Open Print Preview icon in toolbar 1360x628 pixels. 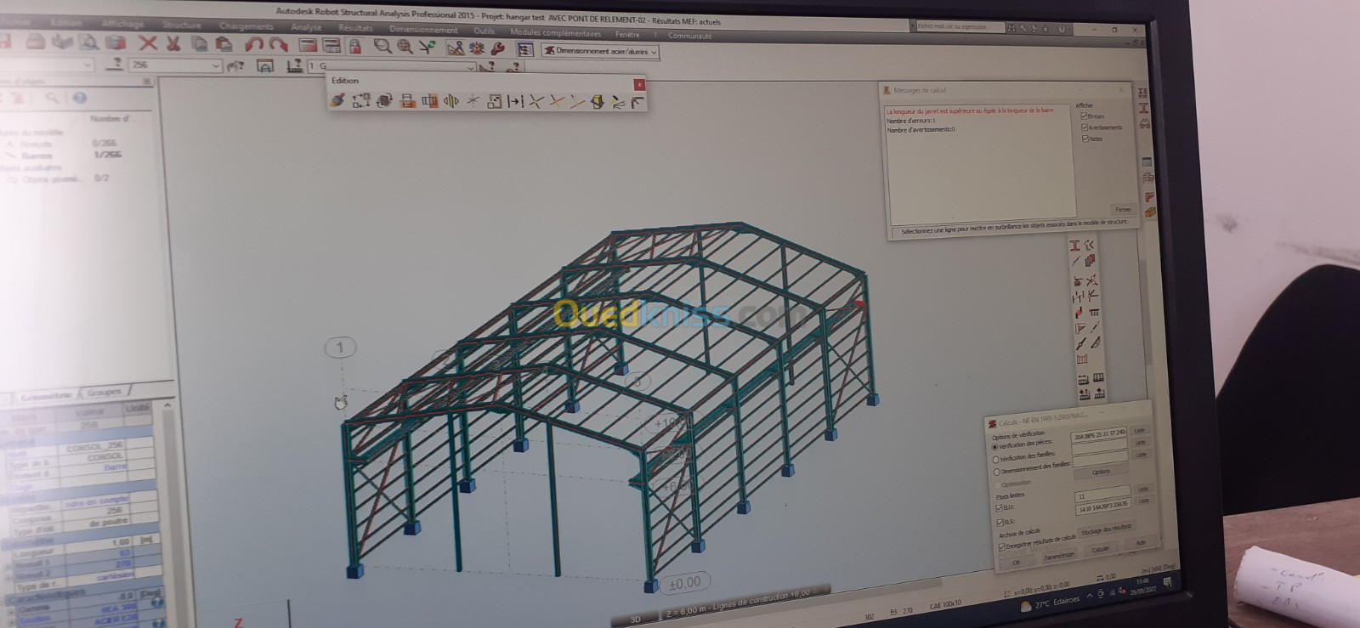88,41
